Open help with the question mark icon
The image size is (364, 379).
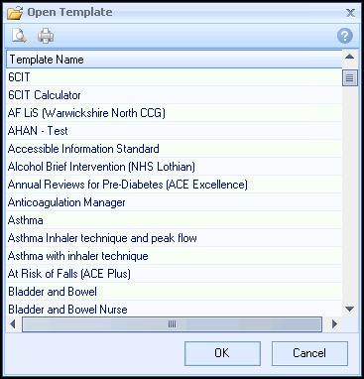pos(345,36)
